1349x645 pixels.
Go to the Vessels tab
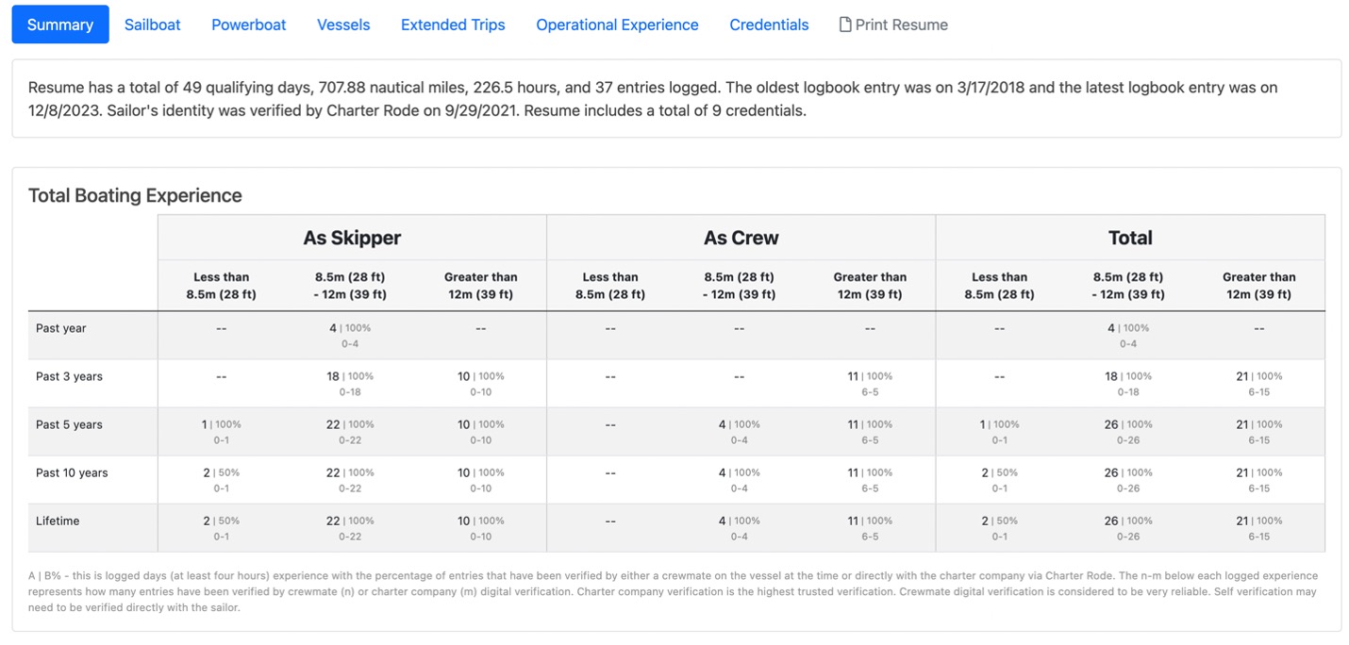343,25
